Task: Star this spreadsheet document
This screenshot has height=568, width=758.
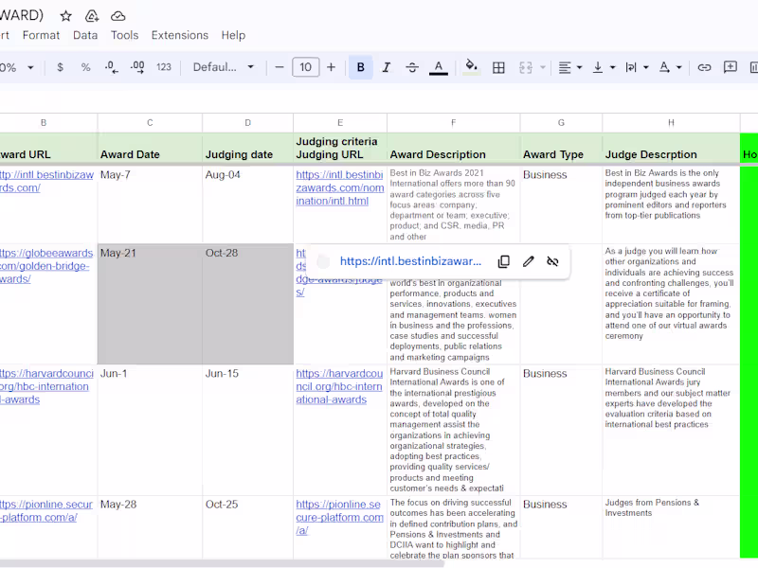Action: [x=65, y=16]
